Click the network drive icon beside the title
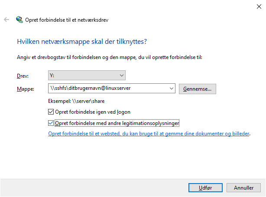Viewport: 266px width, 197px height. pos(19,20)
